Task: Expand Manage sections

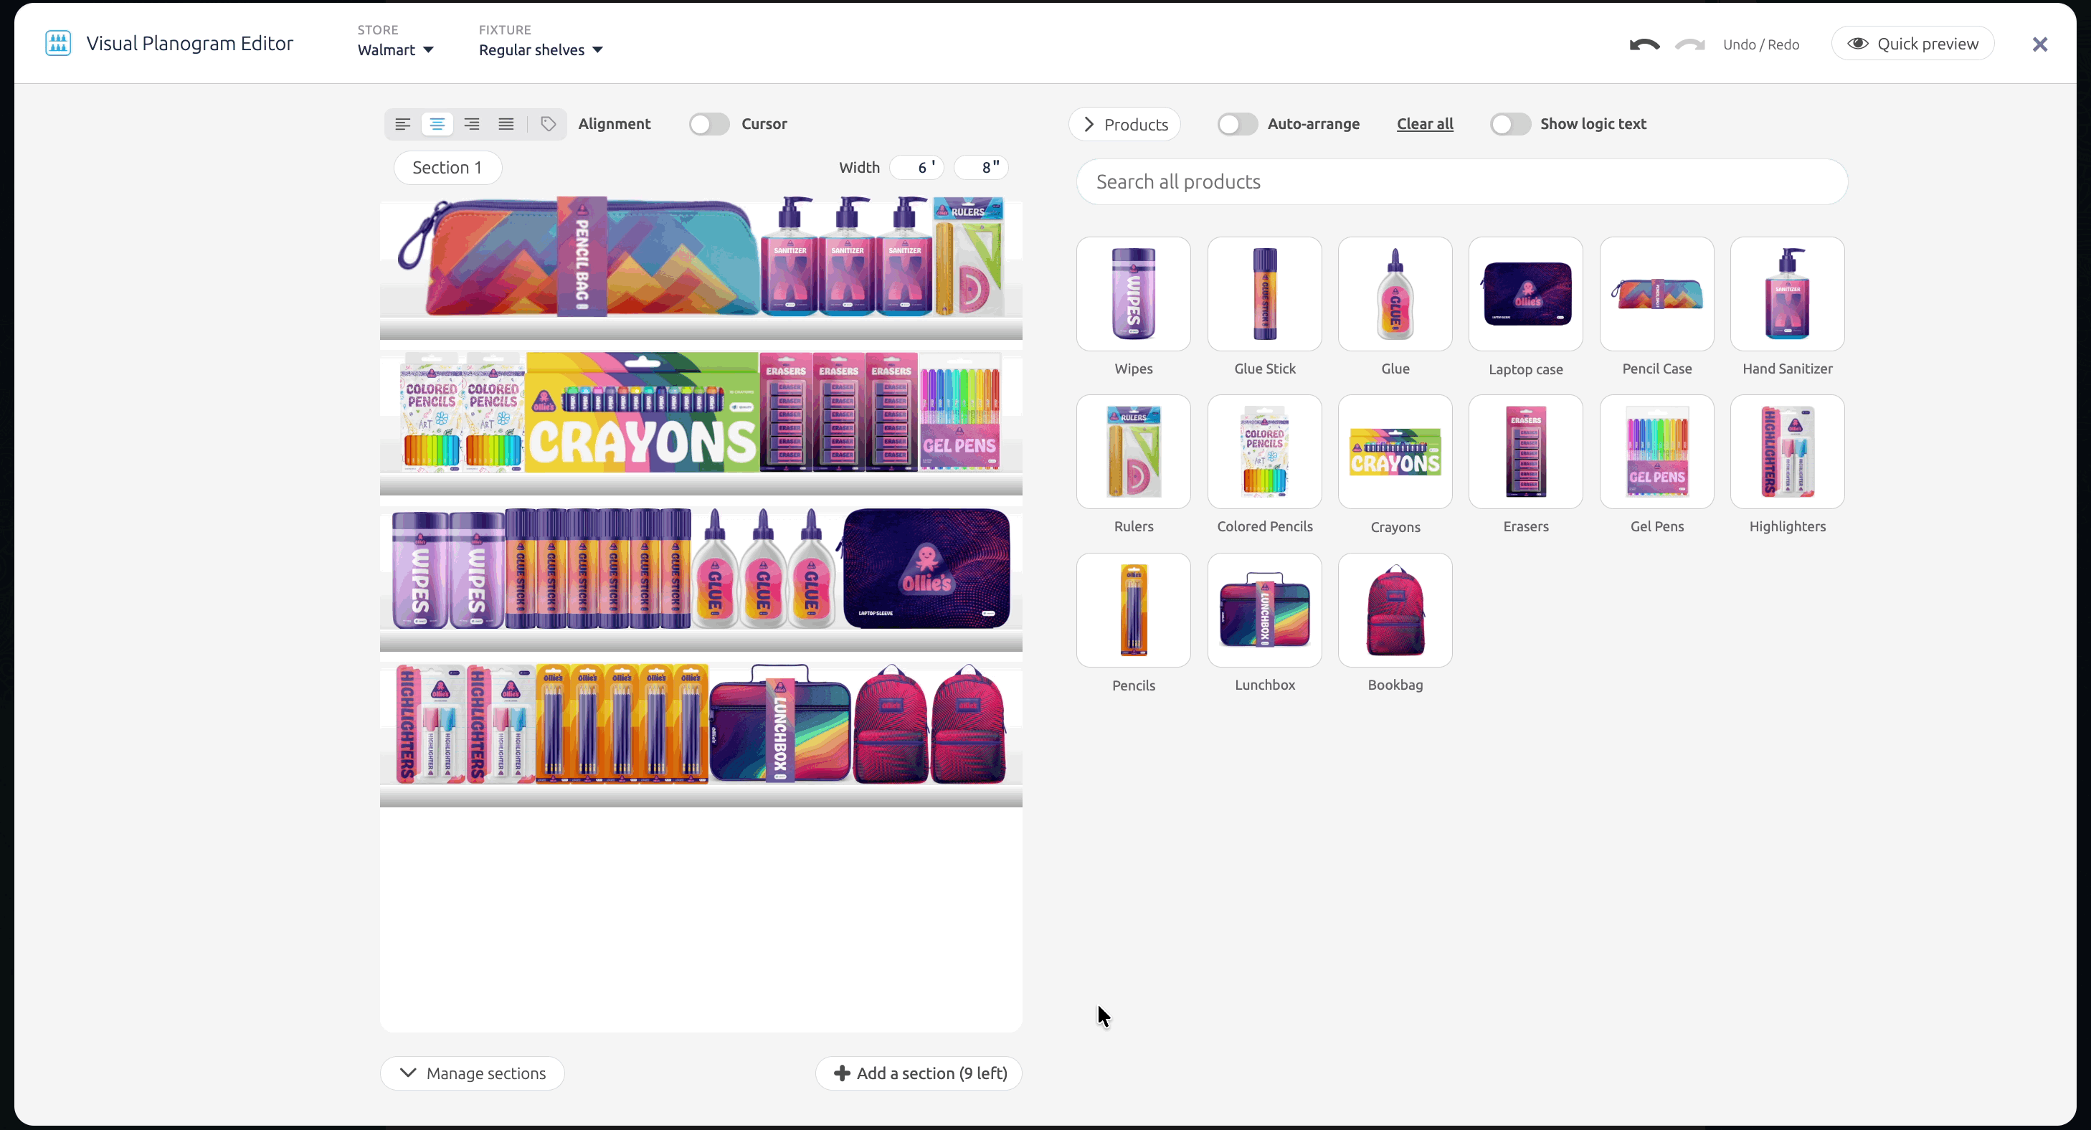Action: pyautogui.click(x=473, y=1073)
